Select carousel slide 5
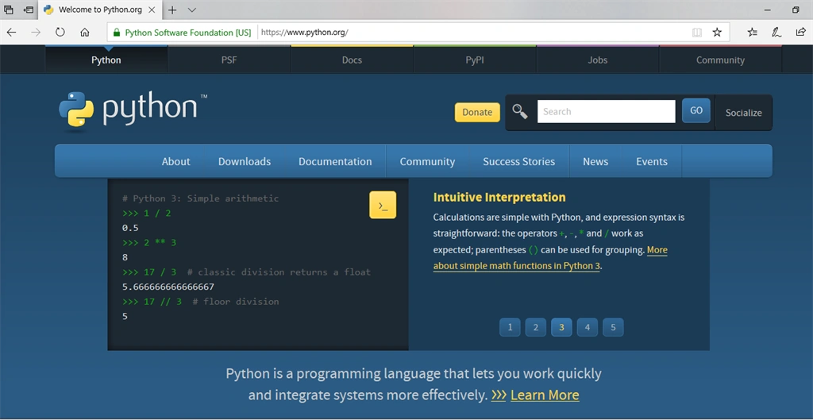Viewport: 813px width, 420px height. pyautogui.click(x=614, y=327)
